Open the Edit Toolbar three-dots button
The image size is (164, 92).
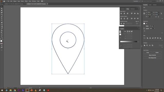click(x=2, y=50)
